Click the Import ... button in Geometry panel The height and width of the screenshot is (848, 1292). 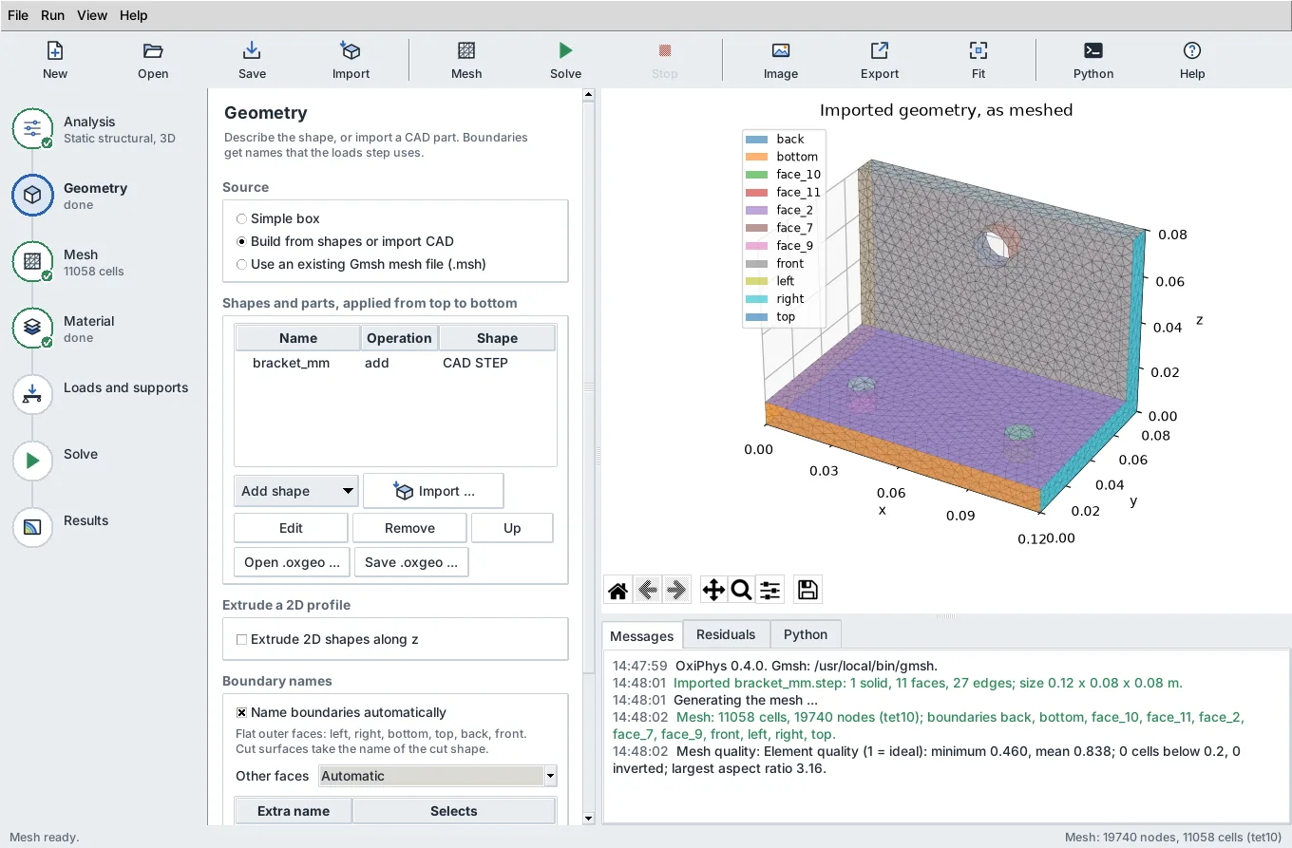(433, 491)
